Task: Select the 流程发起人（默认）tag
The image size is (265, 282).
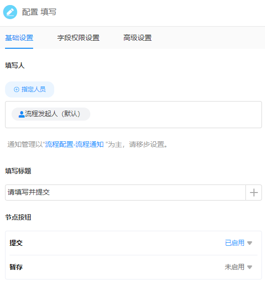Action: click(x=51, y=114)
